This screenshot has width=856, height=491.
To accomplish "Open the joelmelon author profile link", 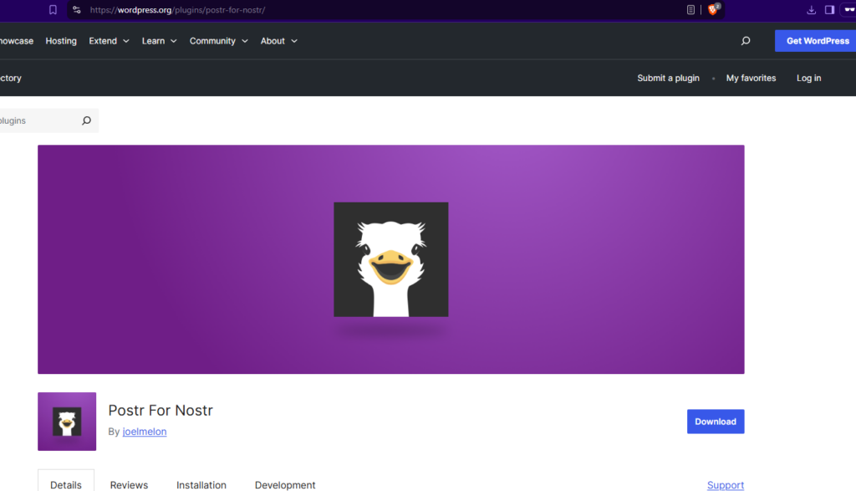I will (x=144, y=432).
